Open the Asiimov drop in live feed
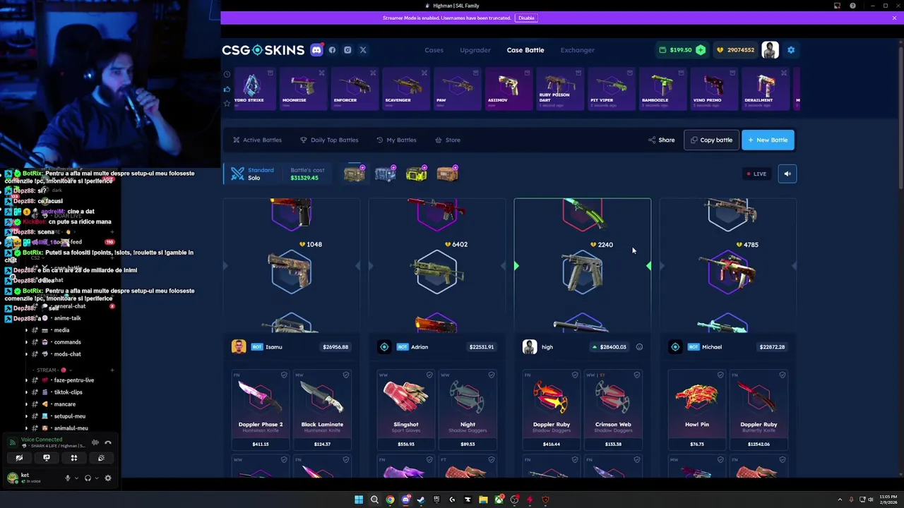This screenshot has height=508, width=904. [x=508, y=88]
